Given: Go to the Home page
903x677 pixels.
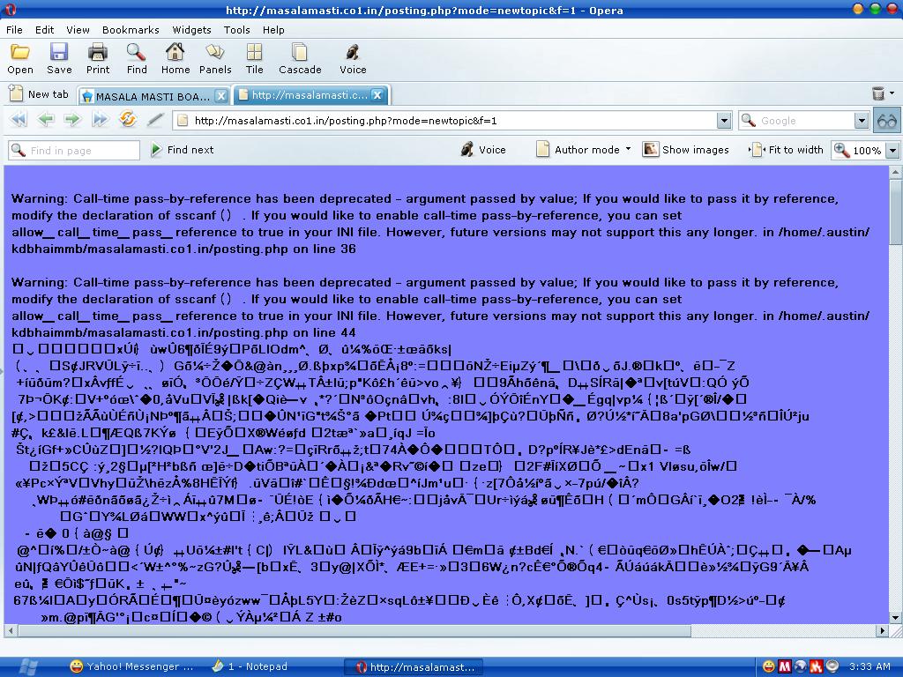Looking at the screenshot, I should [175, 59].
